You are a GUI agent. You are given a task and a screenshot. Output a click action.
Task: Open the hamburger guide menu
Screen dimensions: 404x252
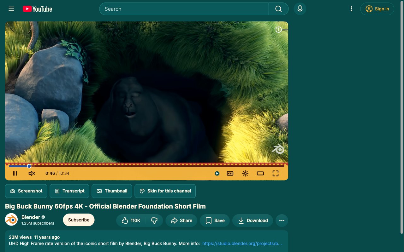coord(11,9)
